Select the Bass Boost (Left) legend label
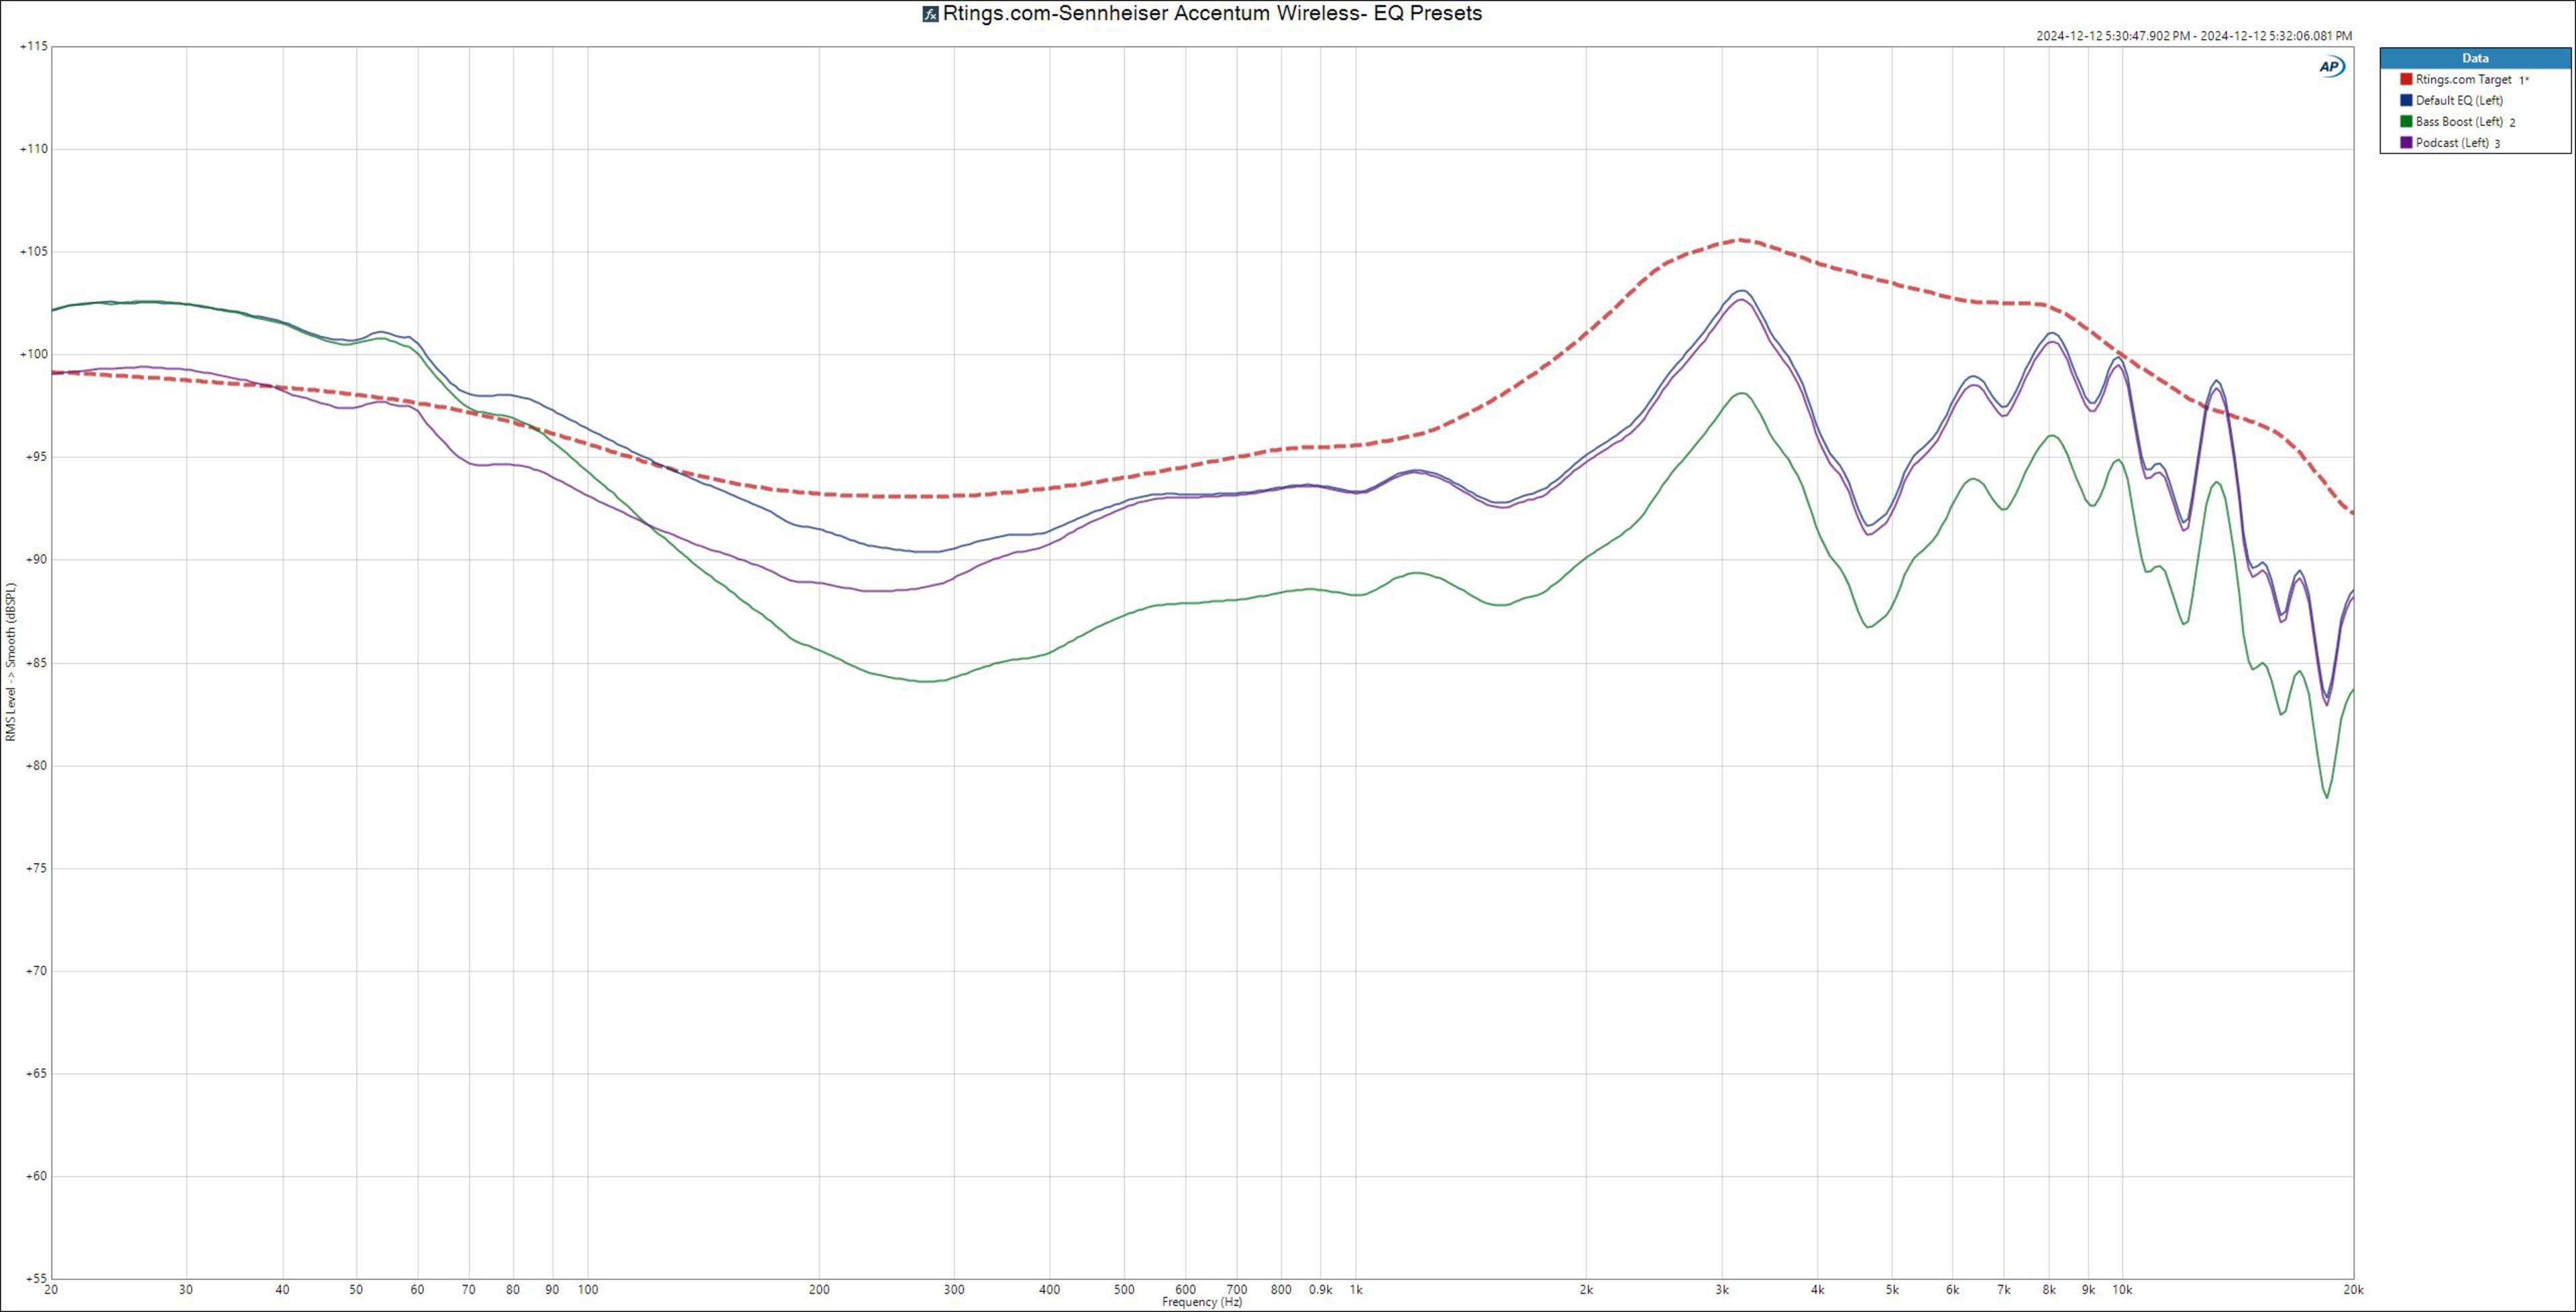2576x1312 pixels. coord(2459,122)
